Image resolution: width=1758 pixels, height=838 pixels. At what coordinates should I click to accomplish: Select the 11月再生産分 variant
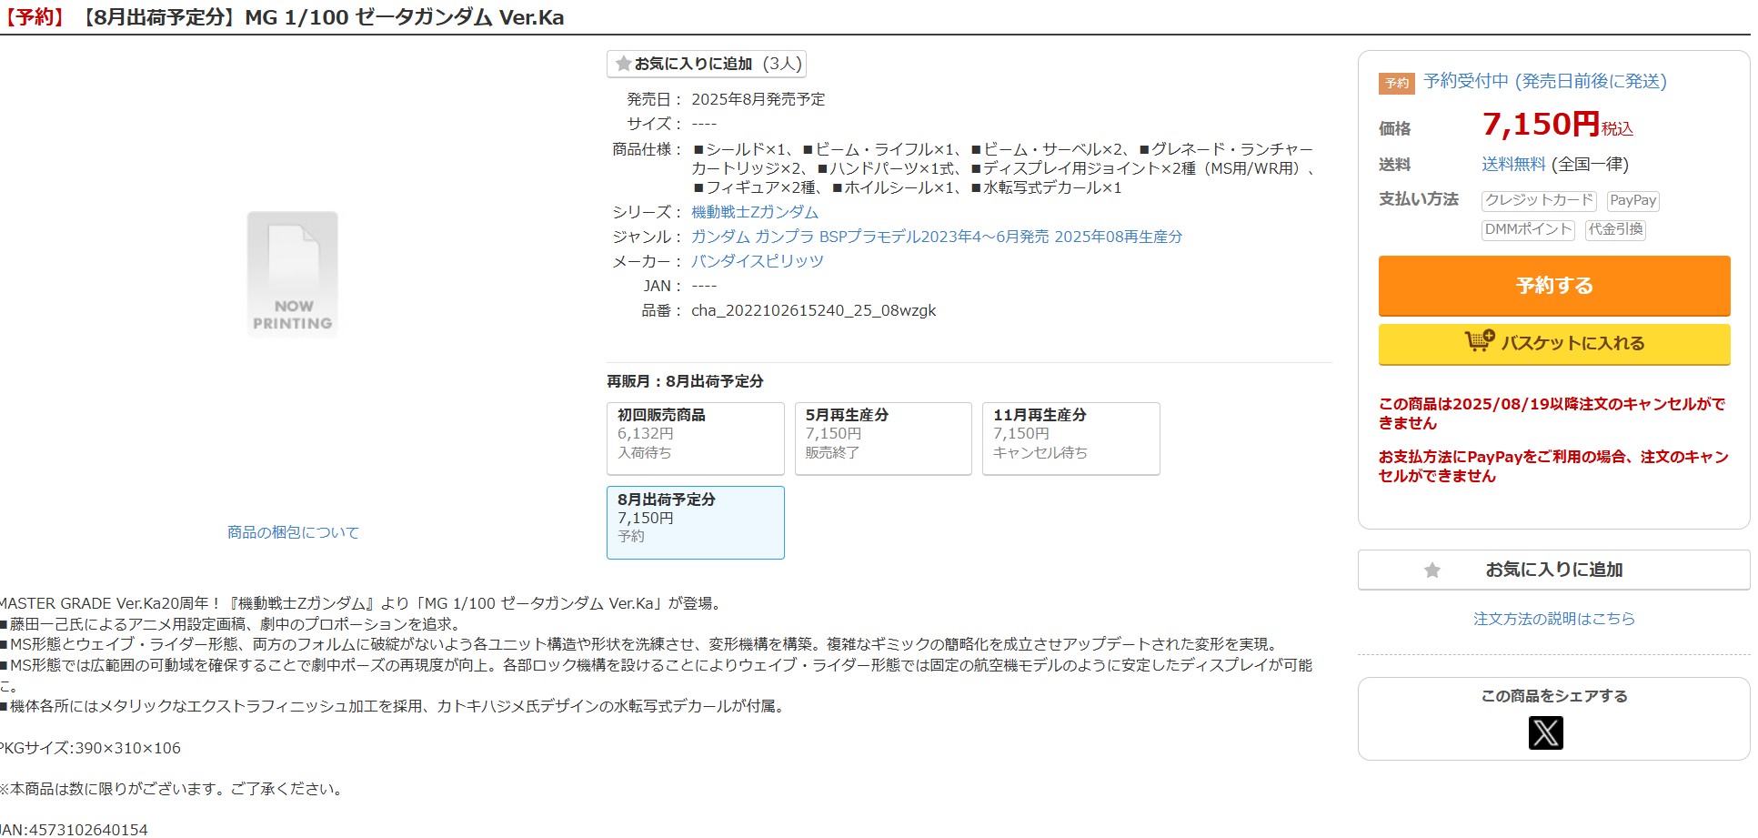tap(1071, 439)
